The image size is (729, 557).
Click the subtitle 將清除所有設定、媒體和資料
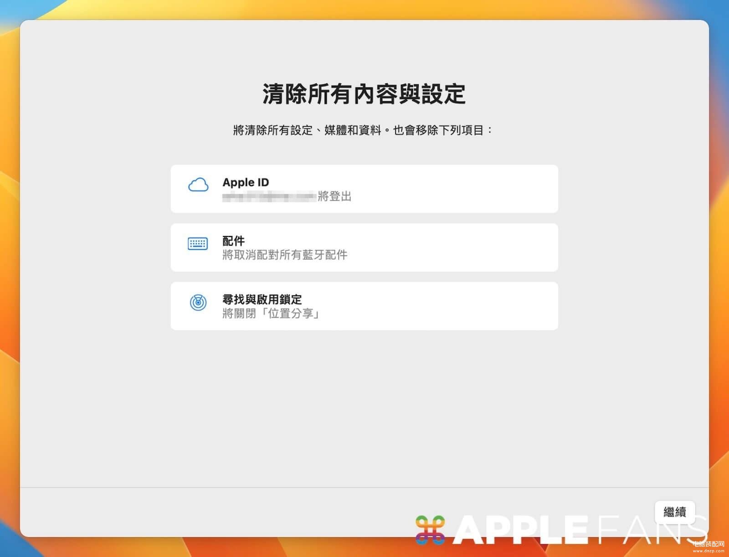307,130
